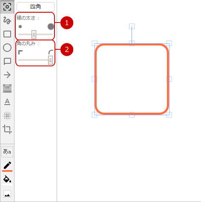Select the rectangle shape tool
Image resolution: width=201 pixels, height=202 pixels.
pos(7,34)
